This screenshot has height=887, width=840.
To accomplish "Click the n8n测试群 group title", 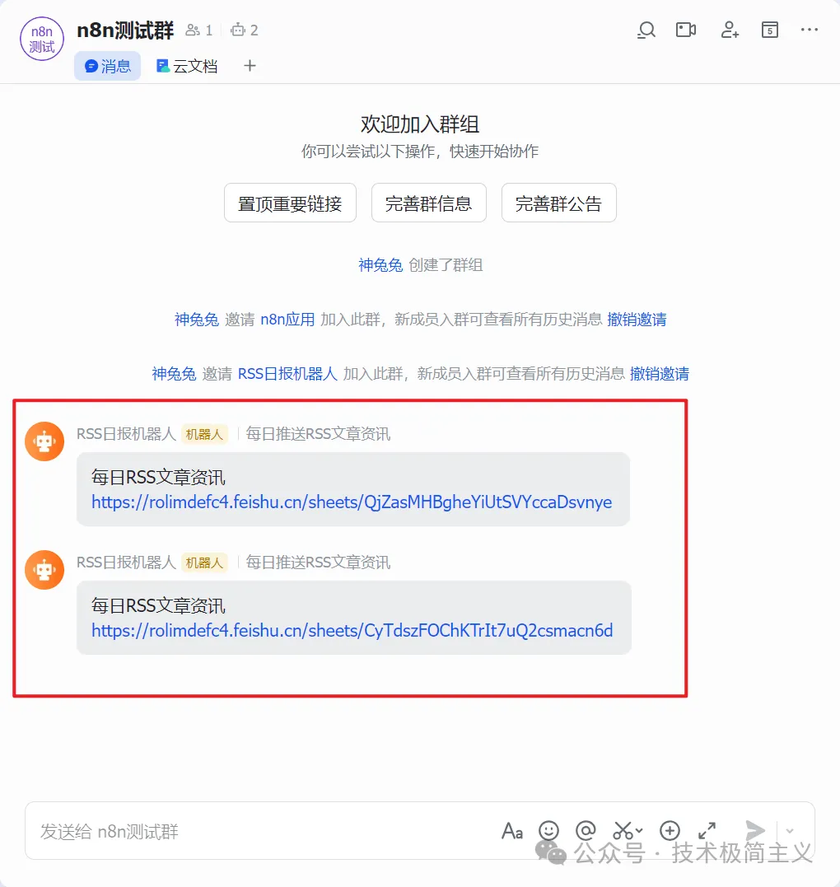I will 125,30.
